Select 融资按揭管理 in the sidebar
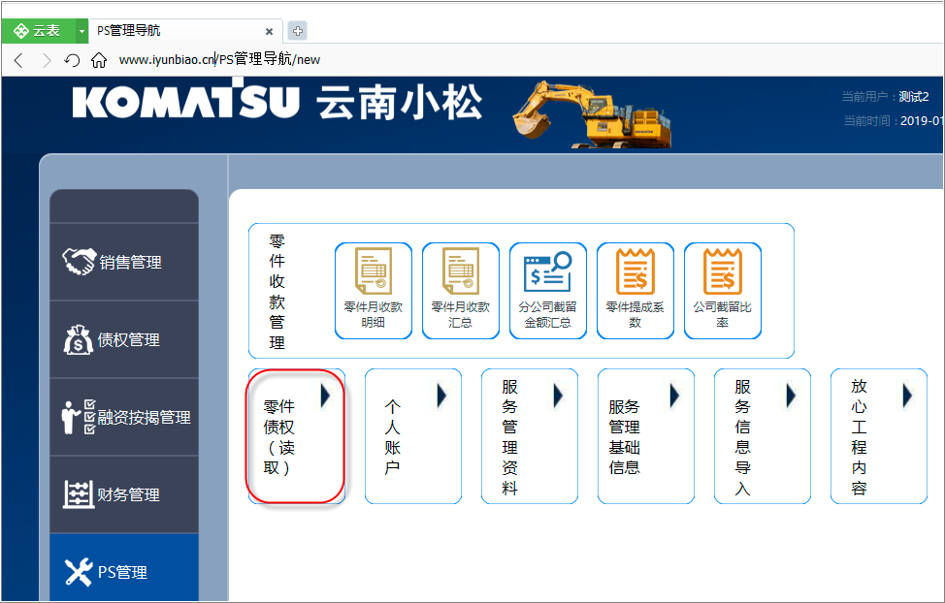Screen dimensions: 945x603 coord(124,417)
